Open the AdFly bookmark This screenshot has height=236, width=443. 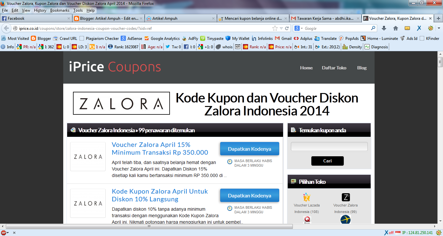tap(190, 38)
